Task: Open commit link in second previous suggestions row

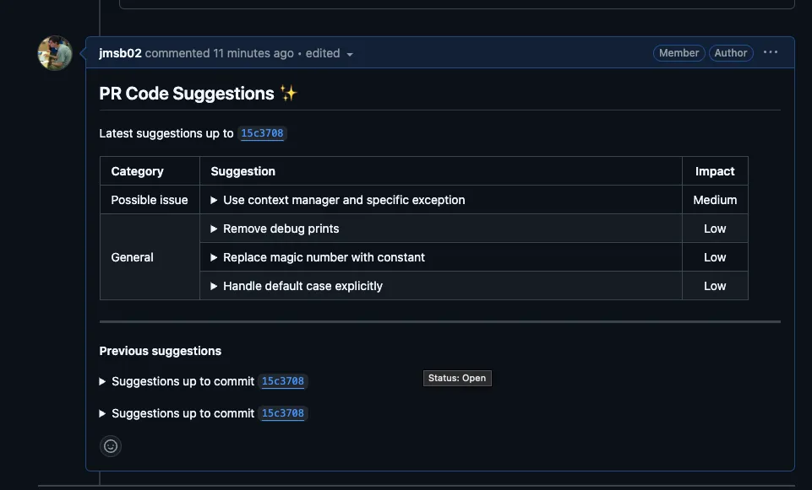Action: pyautogui.click(x=283, y=413)
